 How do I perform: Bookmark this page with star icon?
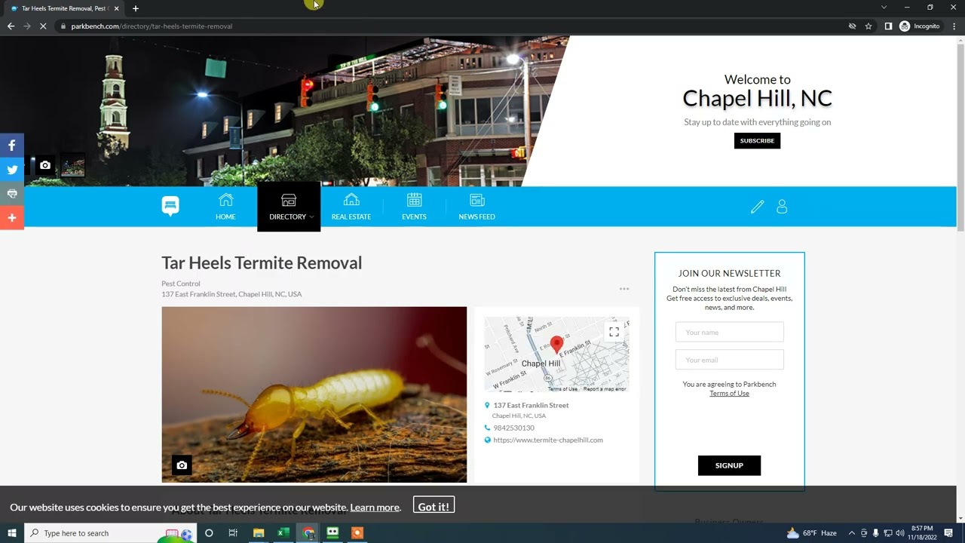[x=868, y=26]
